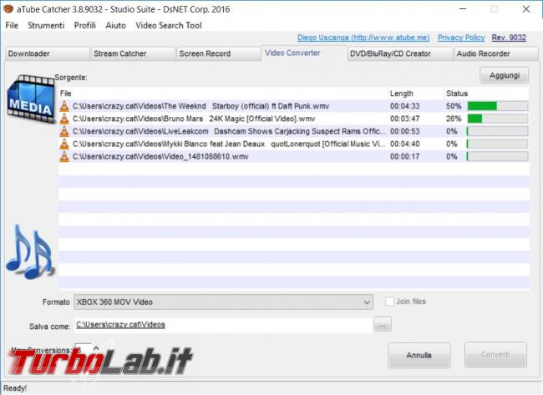
Task: Open the Strumenti menu
Action: pos(46,25)
